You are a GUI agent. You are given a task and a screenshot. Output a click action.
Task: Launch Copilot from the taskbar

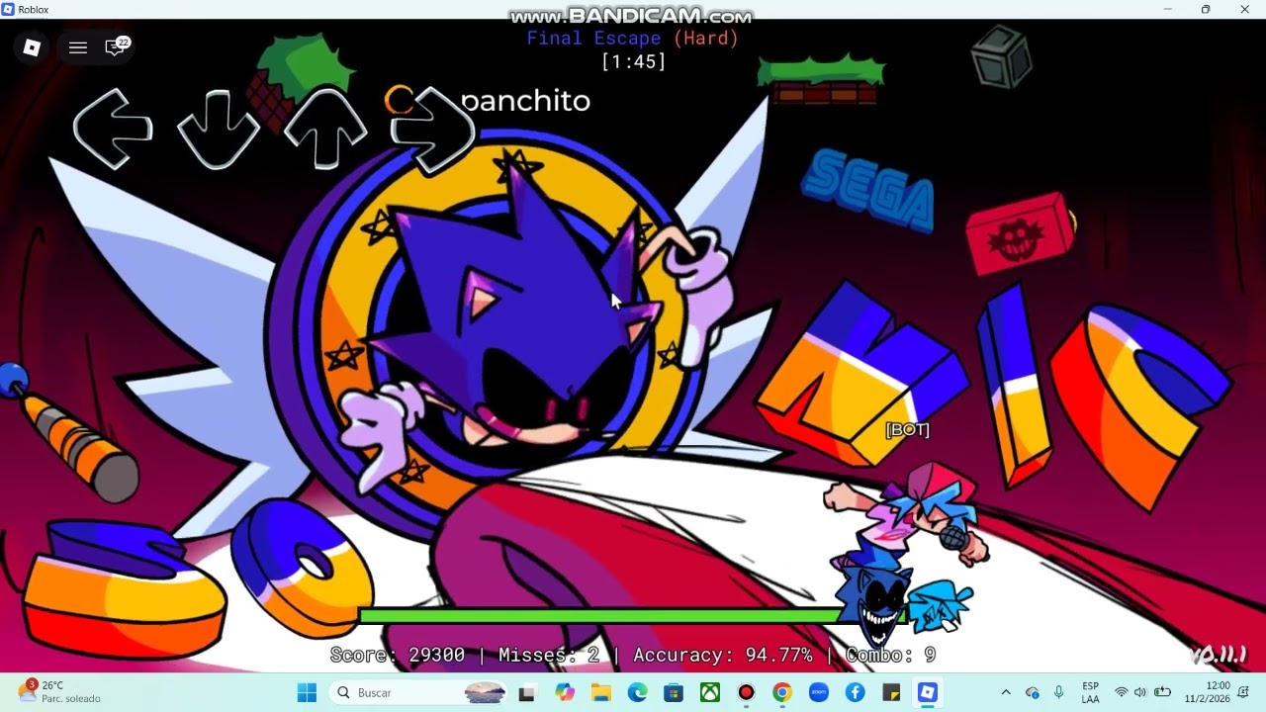pos(565,692)
